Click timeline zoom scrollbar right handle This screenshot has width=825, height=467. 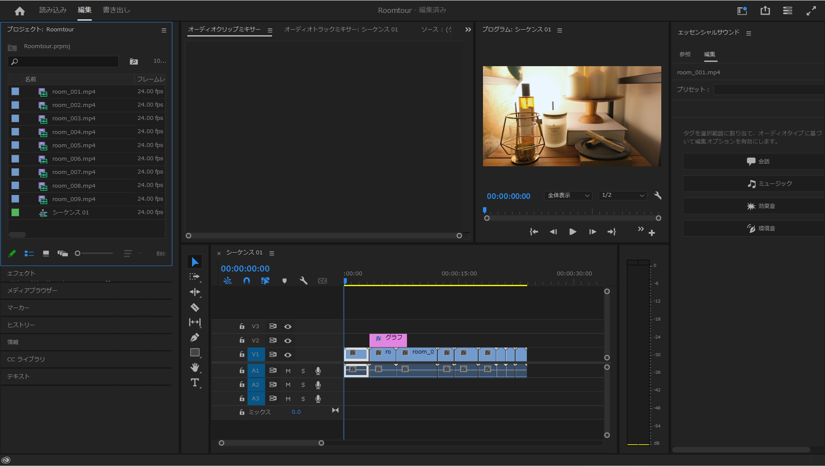[x=321, y=443]
